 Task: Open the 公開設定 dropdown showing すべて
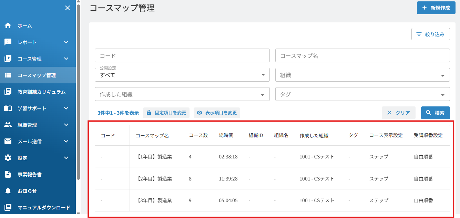coord(182,75)
